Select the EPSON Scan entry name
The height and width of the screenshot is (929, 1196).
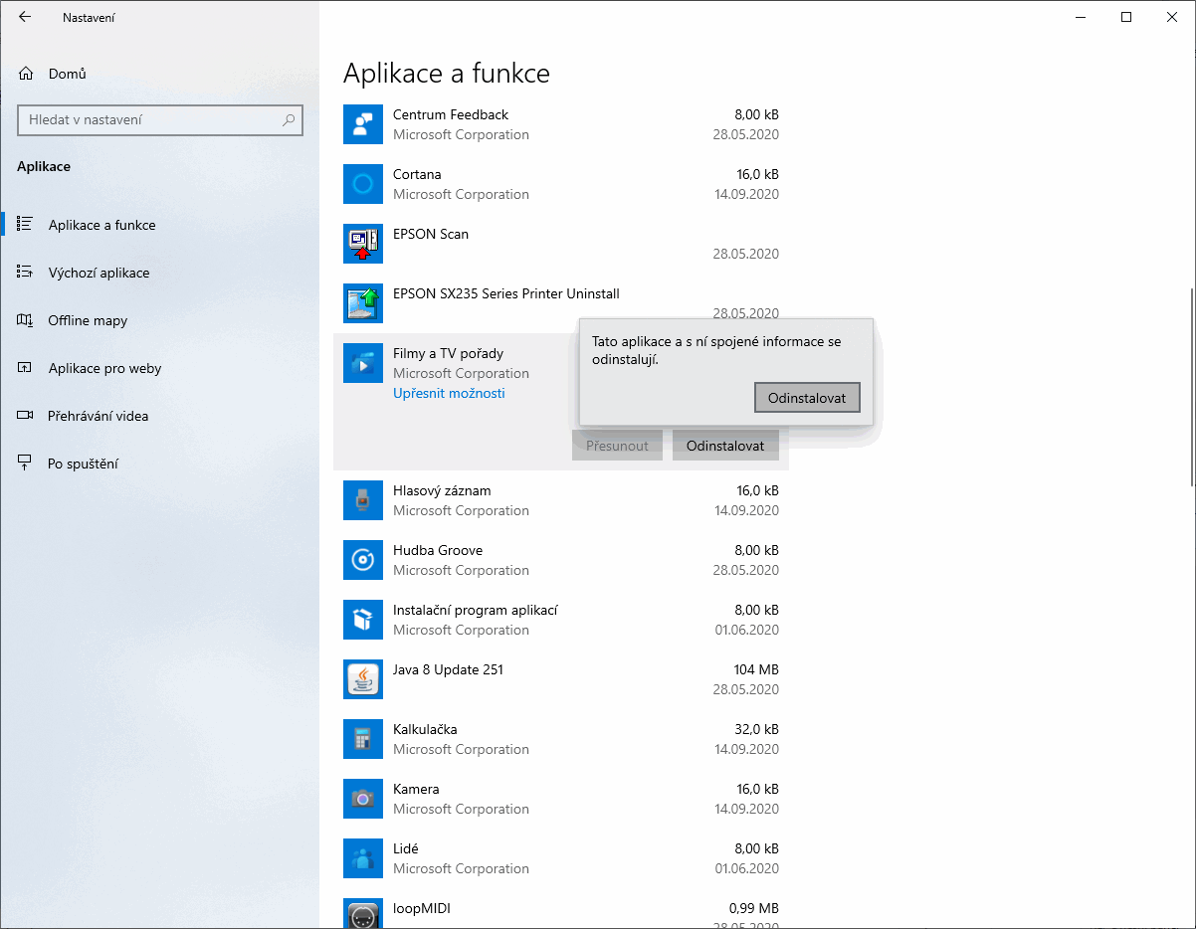pyautogui.click(x=431, y=234)
